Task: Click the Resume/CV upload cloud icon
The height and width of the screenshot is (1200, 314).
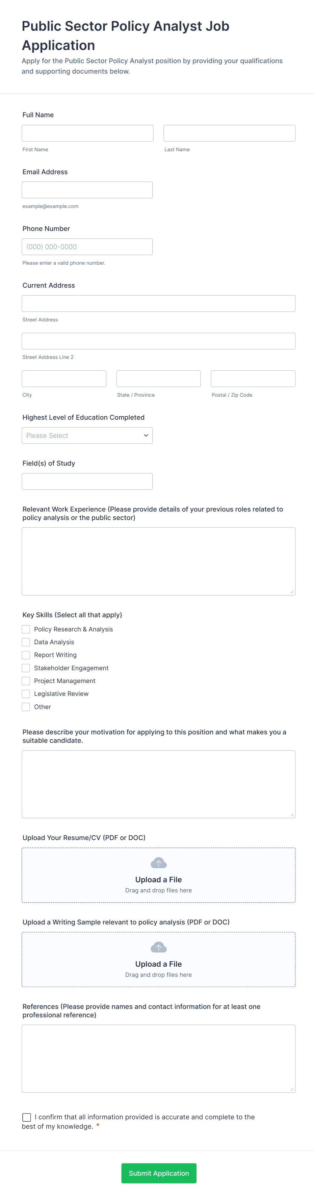Action: point(158,863)
